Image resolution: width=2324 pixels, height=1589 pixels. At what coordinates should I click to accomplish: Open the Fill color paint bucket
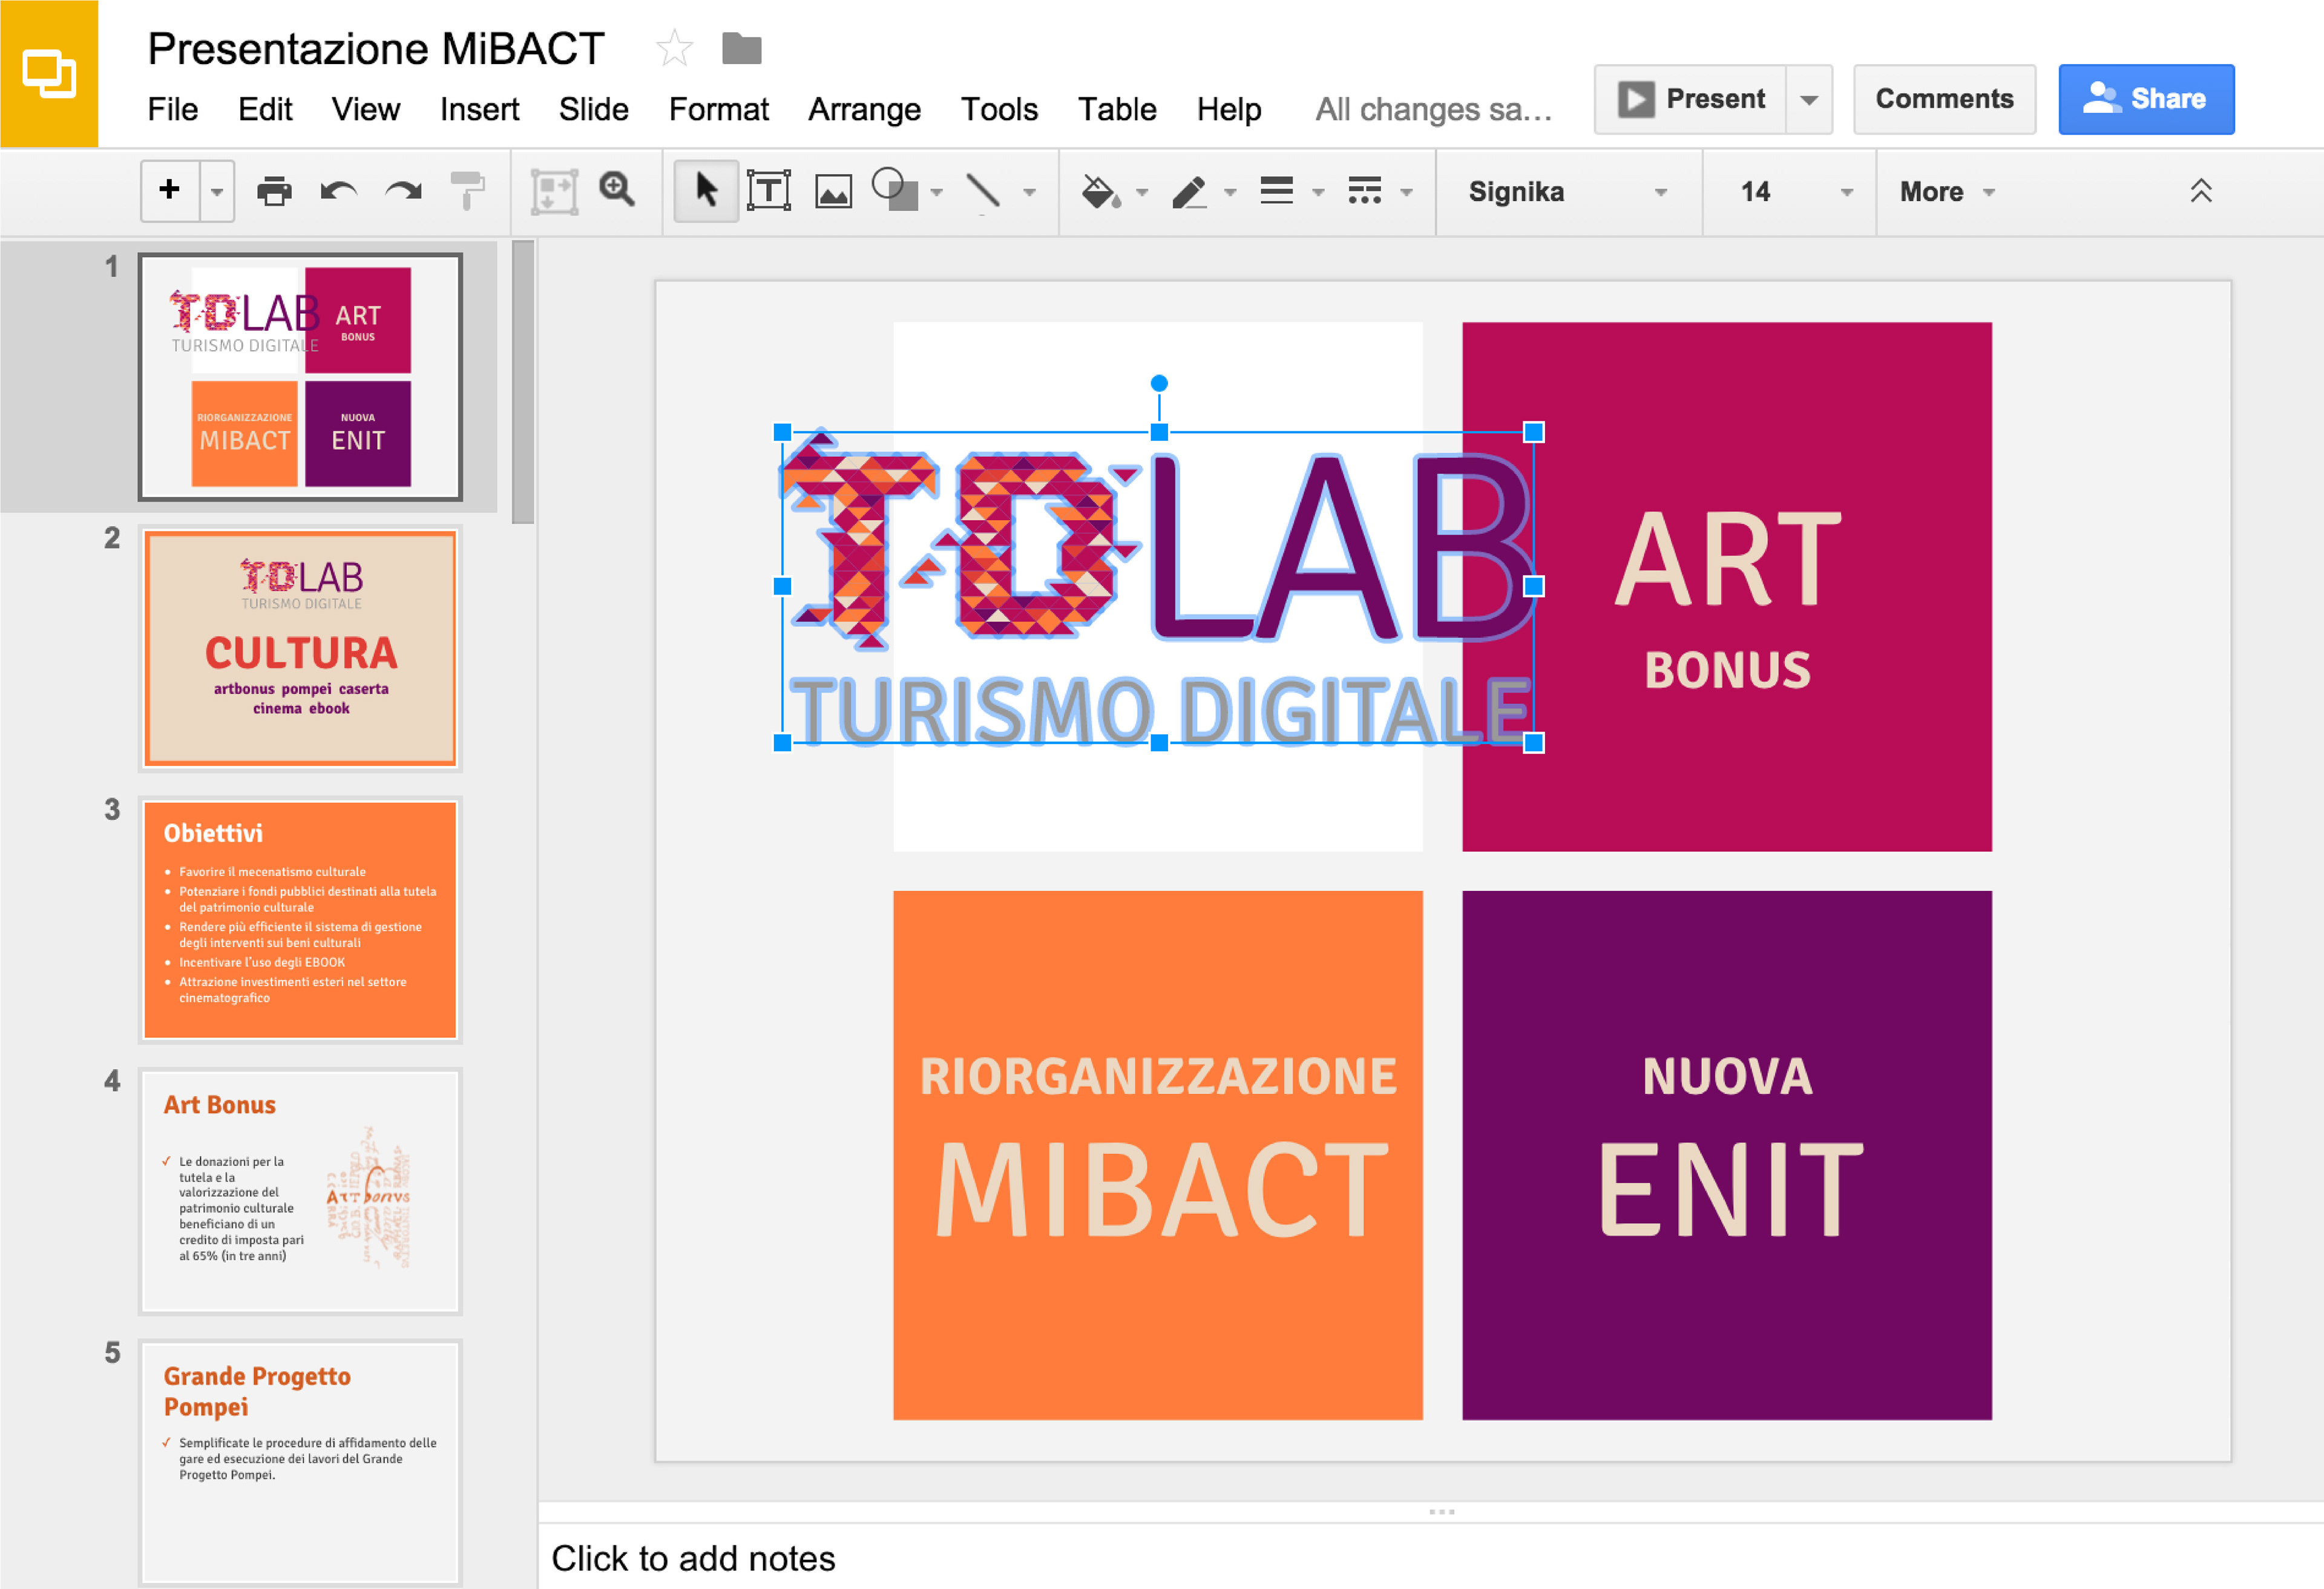(x=1101, y=190)
